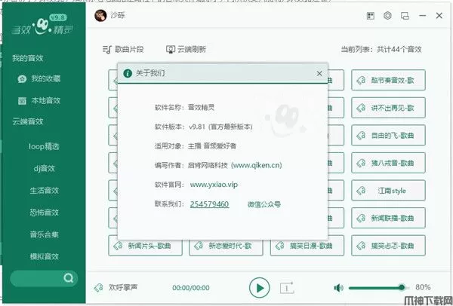453x306 pixels.
Task: Play the current sound effect
Action: point(260,288)
